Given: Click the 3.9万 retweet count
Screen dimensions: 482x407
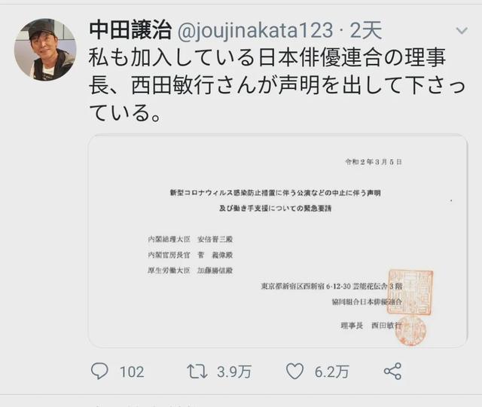Looking at the screenshot, I should pos(234,372).
